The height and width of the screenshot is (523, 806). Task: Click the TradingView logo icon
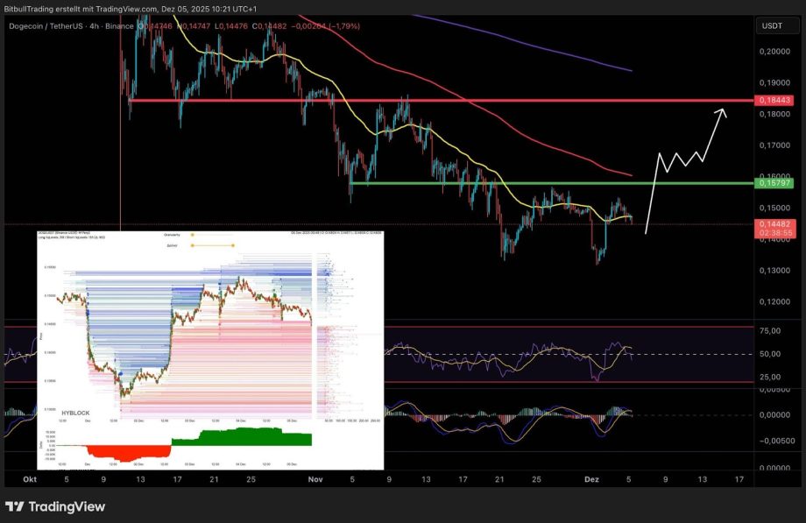(x=15, y=506)
